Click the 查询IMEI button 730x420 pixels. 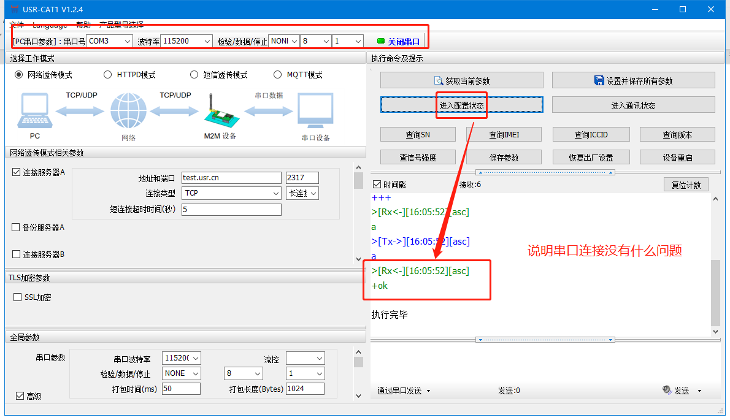tap(504, 134)
